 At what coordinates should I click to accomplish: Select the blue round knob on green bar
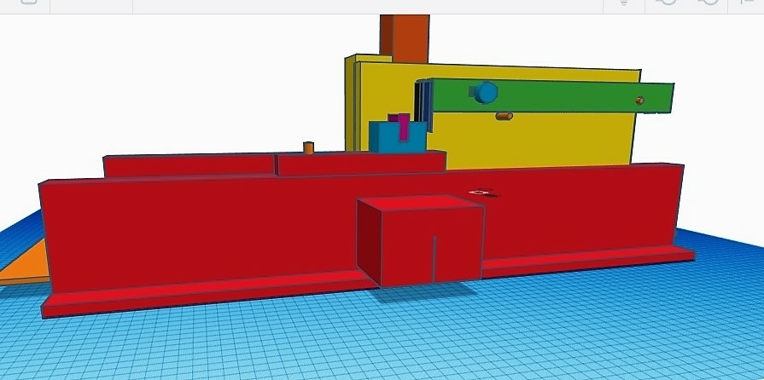pos(484,93)
